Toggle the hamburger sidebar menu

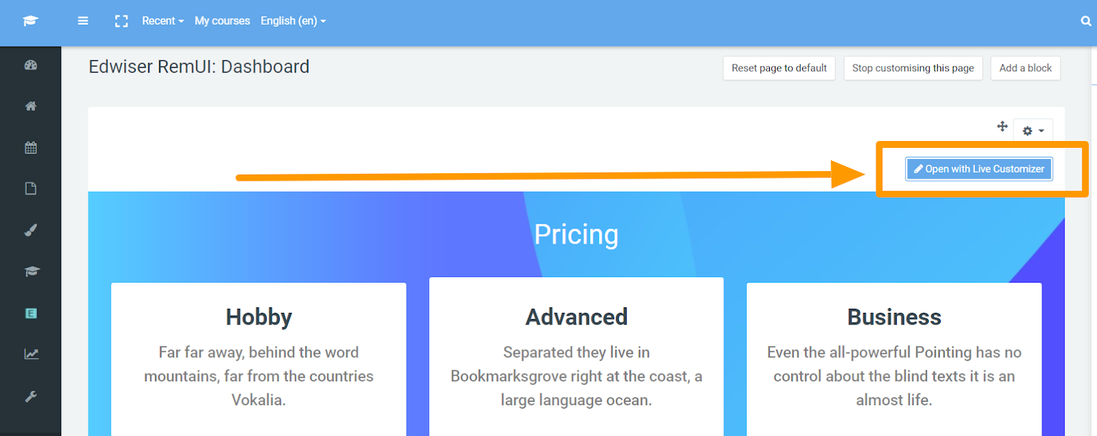83,21
